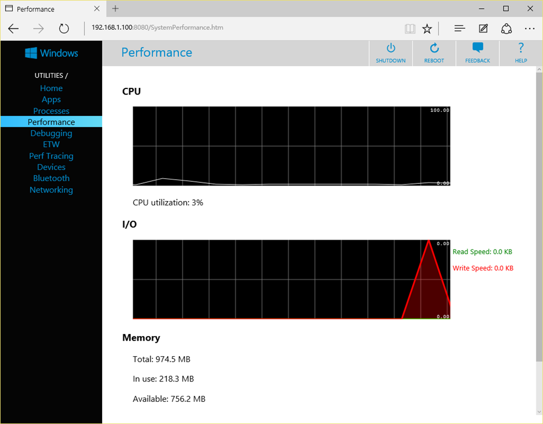This screenshot has height=424, width=543.
Task: Refresh the page in the browser
Action: point(63,28)
